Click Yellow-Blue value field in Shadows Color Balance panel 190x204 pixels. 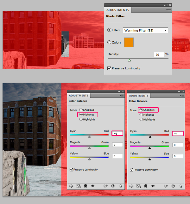coord(178,156)
